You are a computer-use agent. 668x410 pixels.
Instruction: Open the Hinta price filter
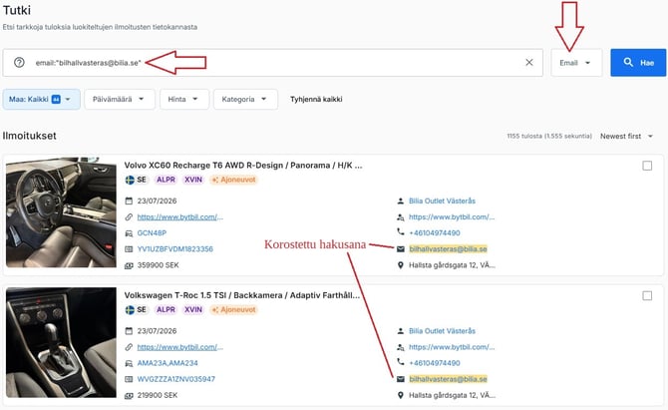click(184, 100)
